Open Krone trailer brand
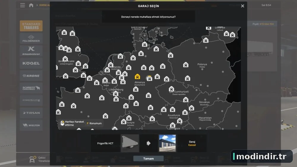 [31, 76]
